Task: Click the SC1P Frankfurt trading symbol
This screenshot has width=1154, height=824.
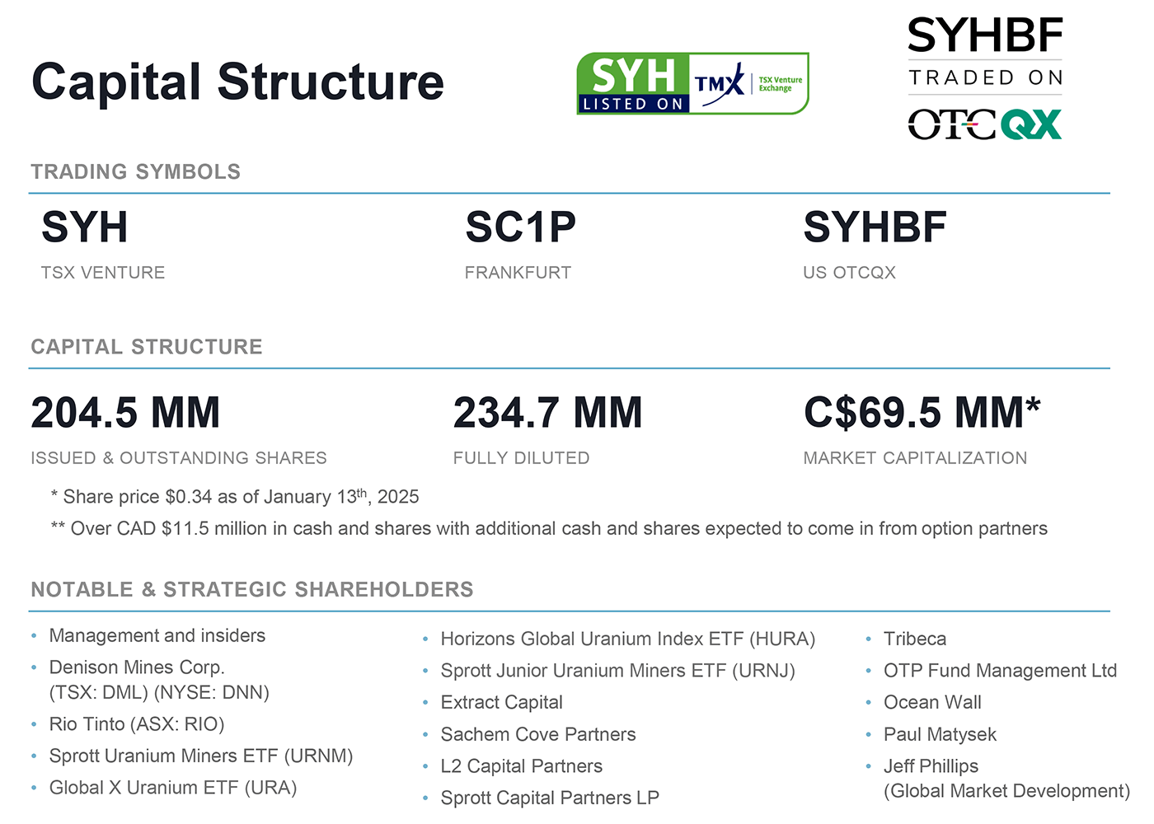Action: [520, 227]
